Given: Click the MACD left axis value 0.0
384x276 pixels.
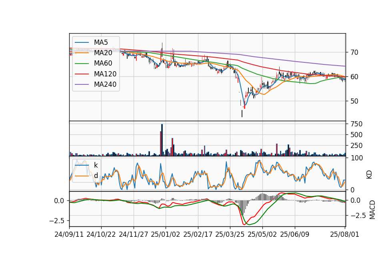Looking at the screenshot, I should pyautogui.click(x=59, y=201).
